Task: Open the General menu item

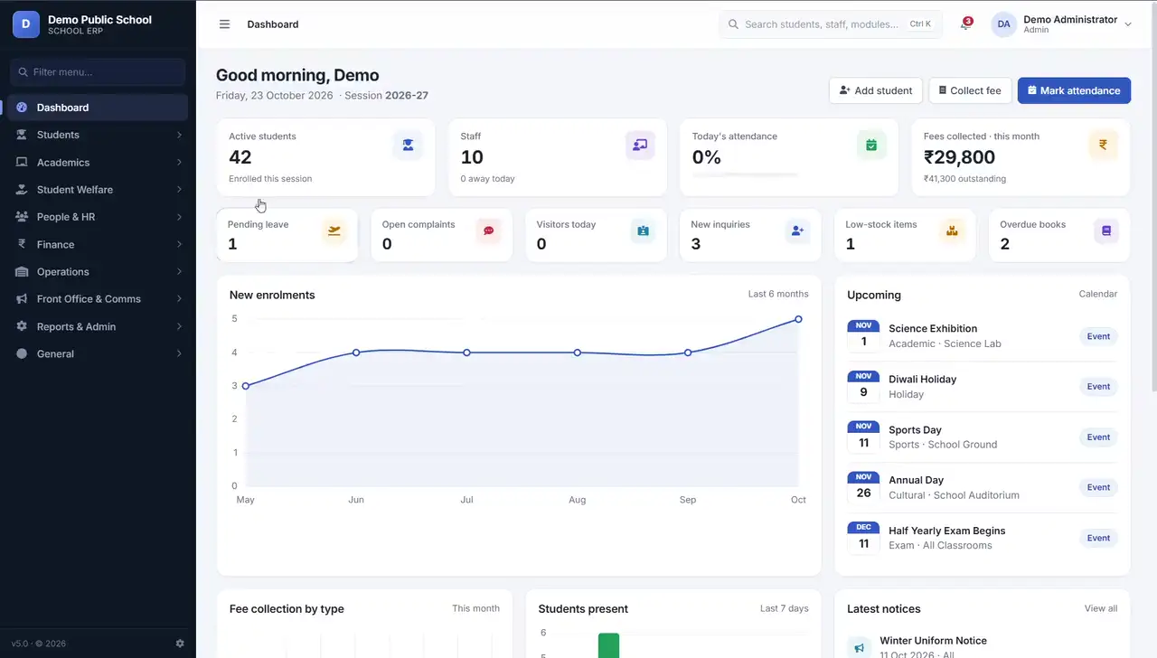Action: point(98,354)
